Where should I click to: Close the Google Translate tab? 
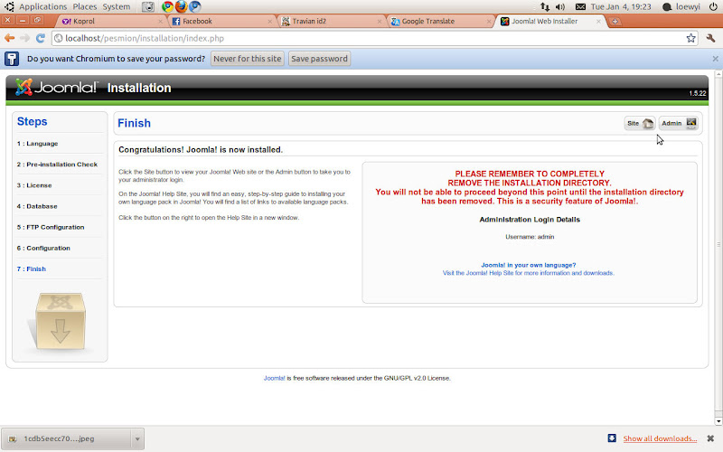pyautogui.click(x=489, y=21)
